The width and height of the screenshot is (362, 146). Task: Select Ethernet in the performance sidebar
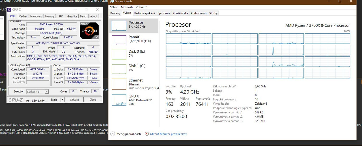click(x=134, y=84)
